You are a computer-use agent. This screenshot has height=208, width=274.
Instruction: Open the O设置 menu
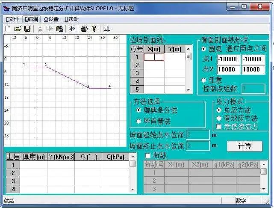click(51, 19)
